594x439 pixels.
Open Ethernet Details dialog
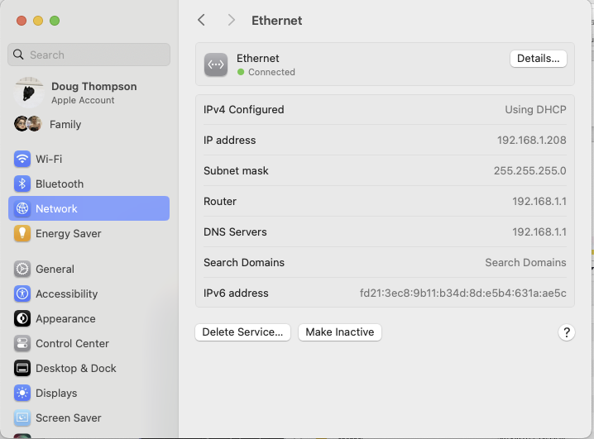[539, 59]
